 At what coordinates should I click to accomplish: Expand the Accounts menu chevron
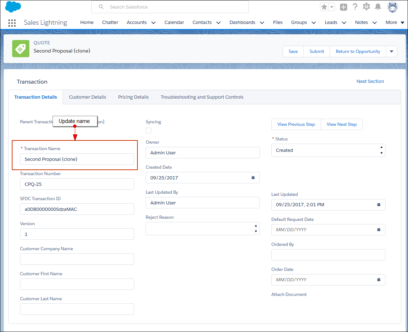point(154,23)
